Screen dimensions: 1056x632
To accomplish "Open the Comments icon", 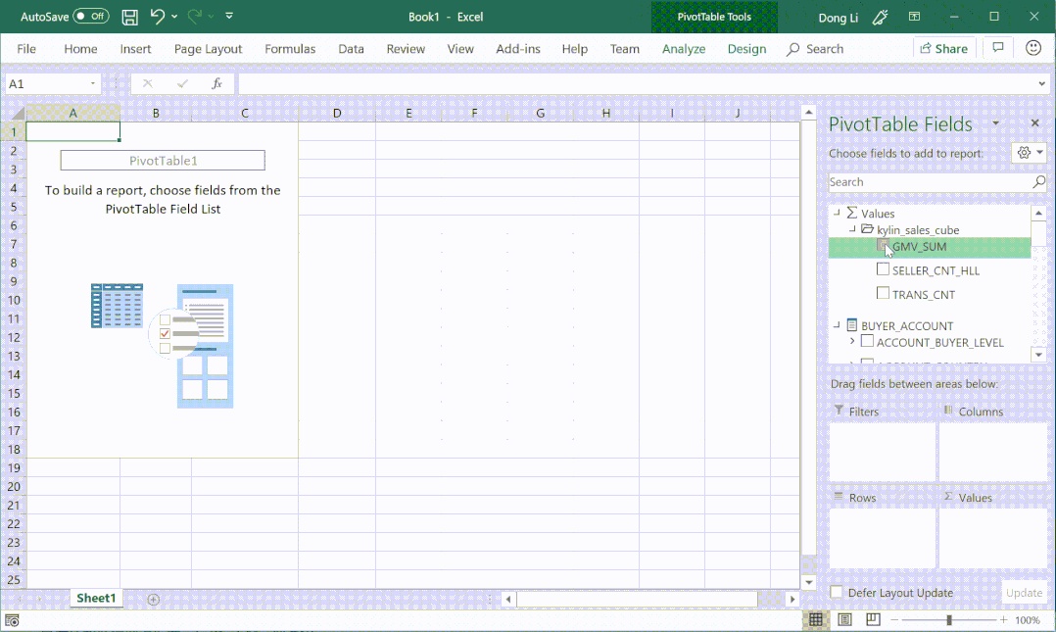I will coord(998,48).
